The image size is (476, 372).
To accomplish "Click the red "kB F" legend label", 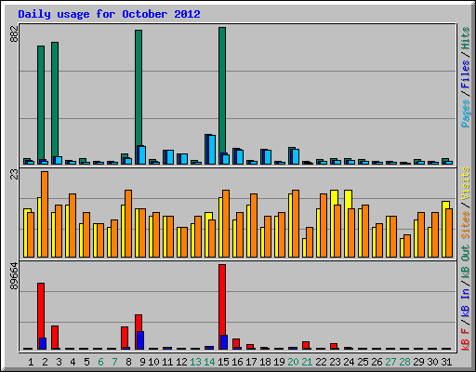I will click(x=465, y=339).
